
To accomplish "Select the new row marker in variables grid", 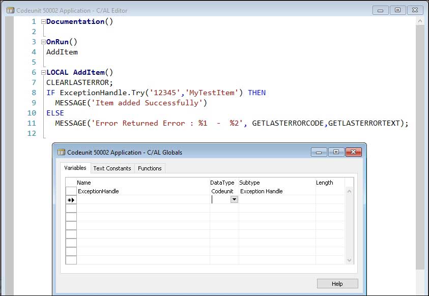I will (x=71, y=200).
